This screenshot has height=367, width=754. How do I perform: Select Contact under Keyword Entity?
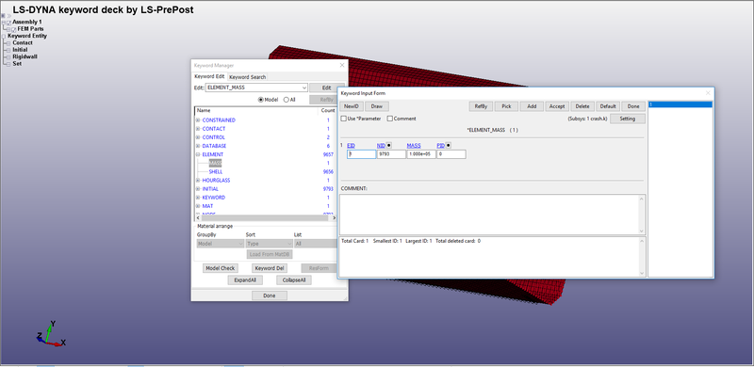point(23,42)
